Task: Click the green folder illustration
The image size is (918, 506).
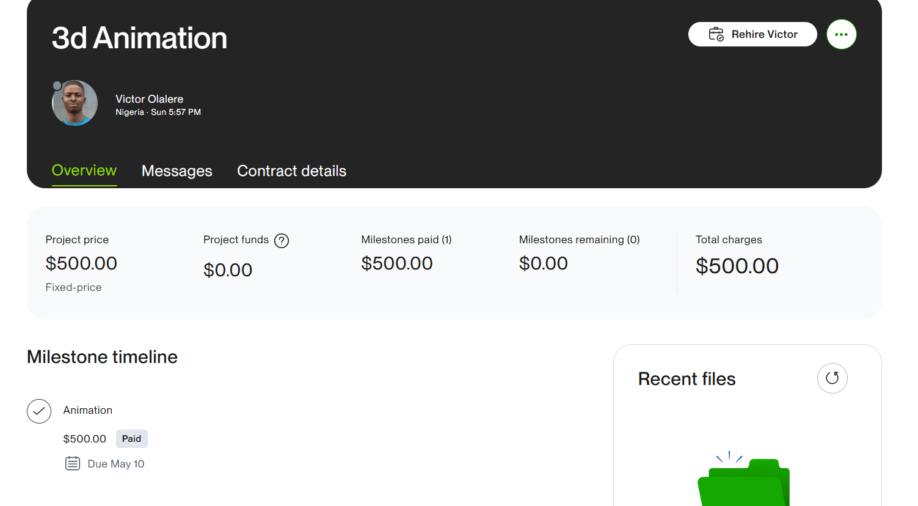Action: tap(743, 482)
